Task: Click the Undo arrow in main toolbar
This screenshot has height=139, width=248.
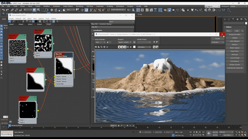Action: (3, 10)
